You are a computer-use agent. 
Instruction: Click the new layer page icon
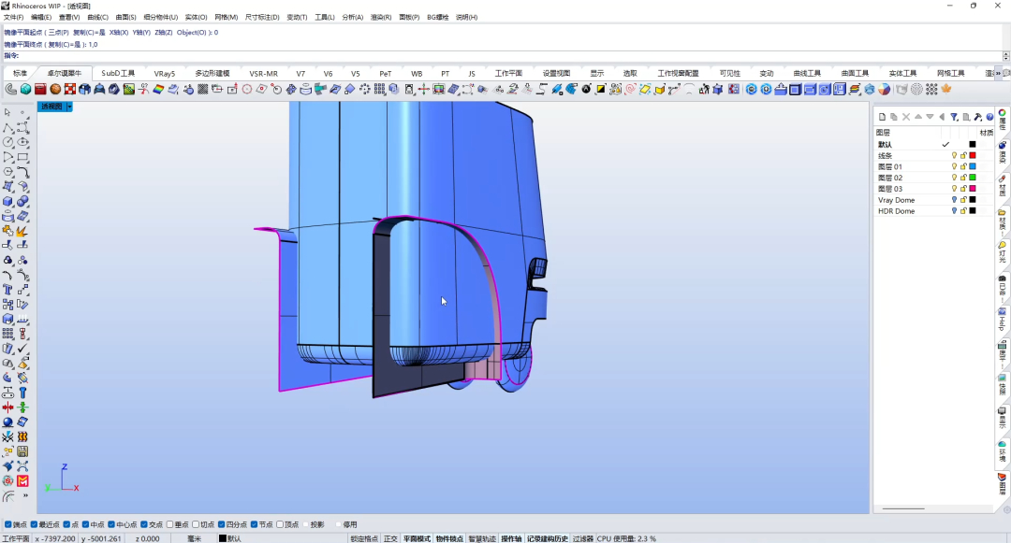click(x=882, y=117)
